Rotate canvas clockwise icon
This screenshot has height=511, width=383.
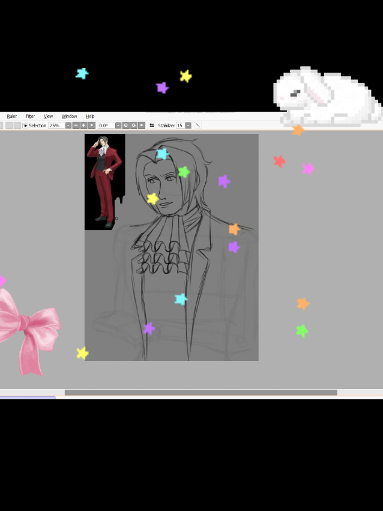click(133, 125)
